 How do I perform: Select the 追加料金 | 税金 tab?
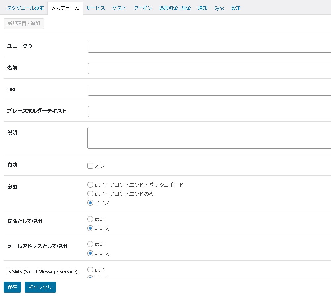tap(175, 8)
